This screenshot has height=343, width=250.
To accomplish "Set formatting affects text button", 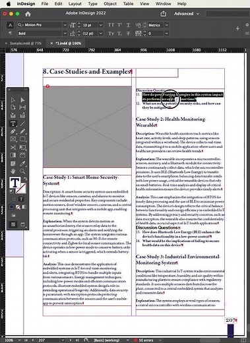I will point(21,199).
